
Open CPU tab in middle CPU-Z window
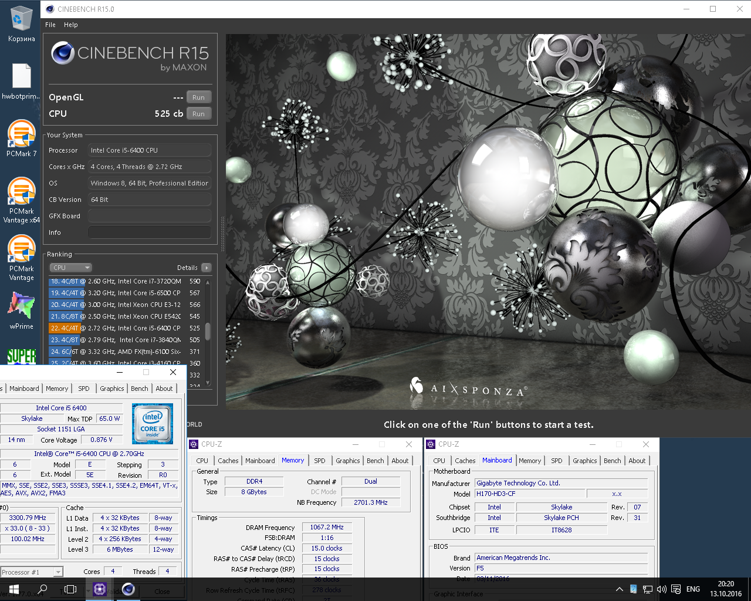point(202,461)
